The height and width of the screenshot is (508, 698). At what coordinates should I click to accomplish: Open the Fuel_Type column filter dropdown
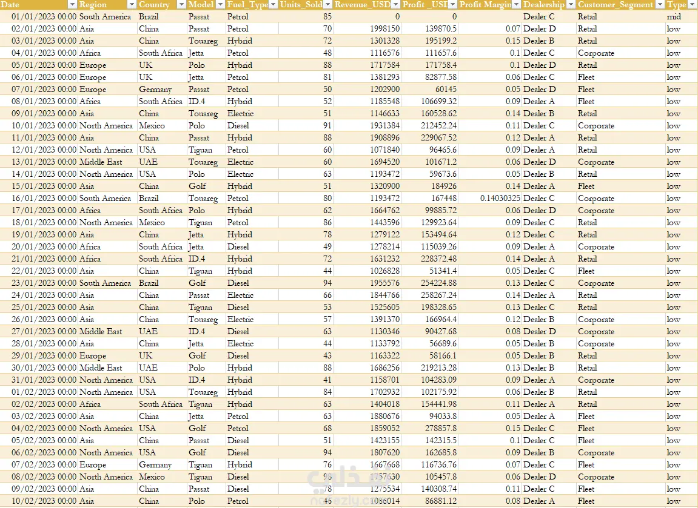(x=273, y=4)
